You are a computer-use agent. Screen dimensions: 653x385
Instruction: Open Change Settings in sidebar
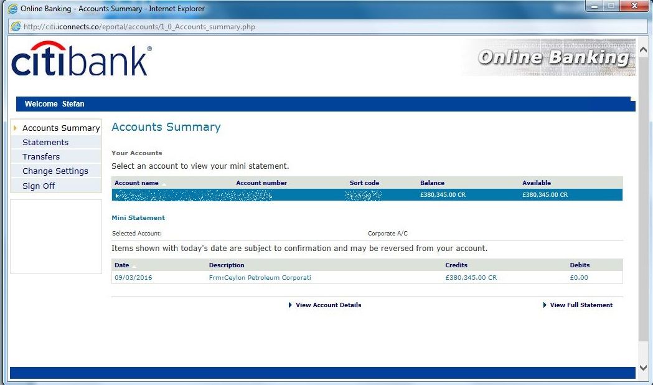pyautogui.click(x=55, y=171)
